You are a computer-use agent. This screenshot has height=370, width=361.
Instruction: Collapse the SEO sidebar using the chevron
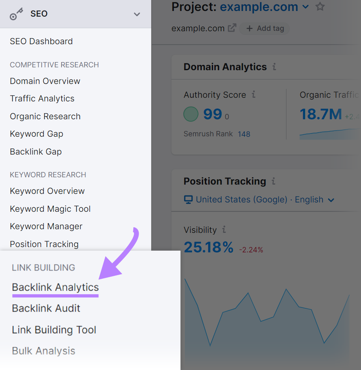tap(137, 13)
